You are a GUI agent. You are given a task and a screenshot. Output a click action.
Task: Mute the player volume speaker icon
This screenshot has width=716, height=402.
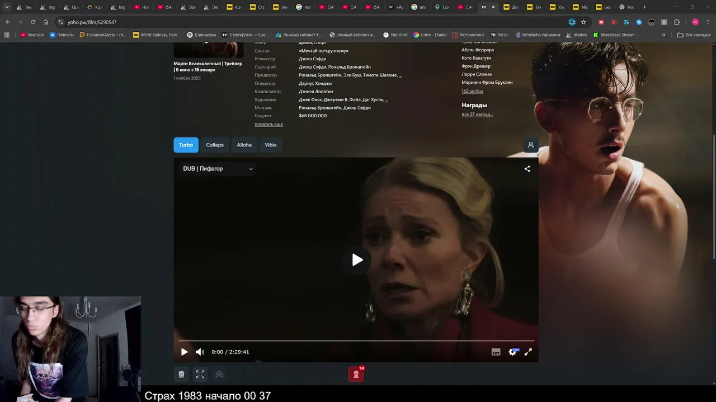click(x=200, y=352)
